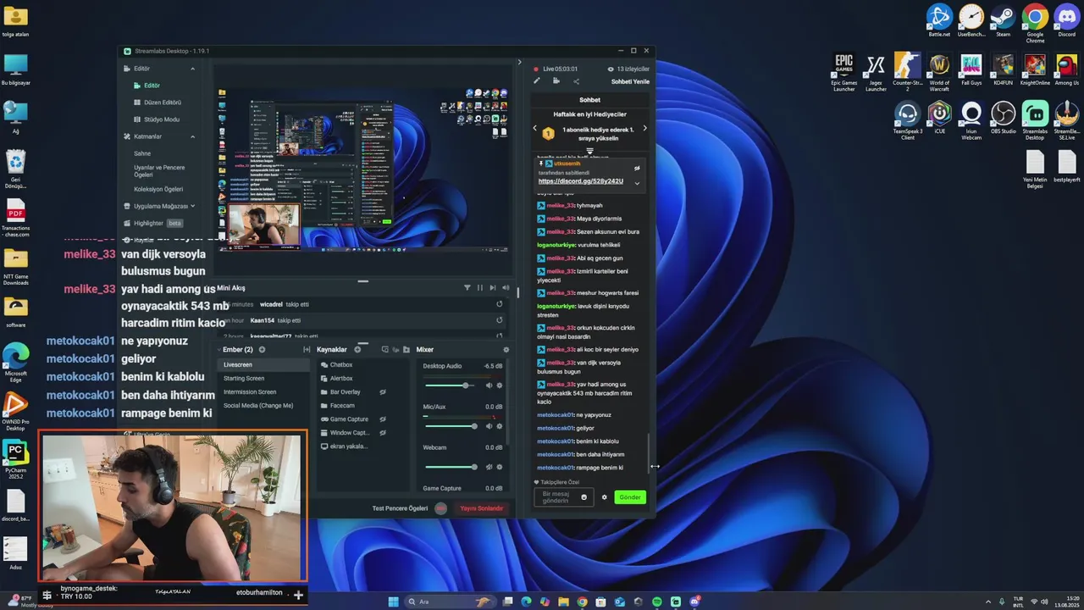Skip alert in Mini Akış

(x=493, y=287)
